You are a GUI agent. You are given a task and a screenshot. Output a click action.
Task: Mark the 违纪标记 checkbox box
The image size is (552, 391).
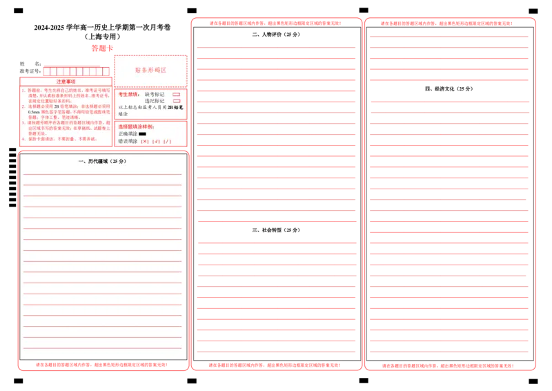(176, 101)
